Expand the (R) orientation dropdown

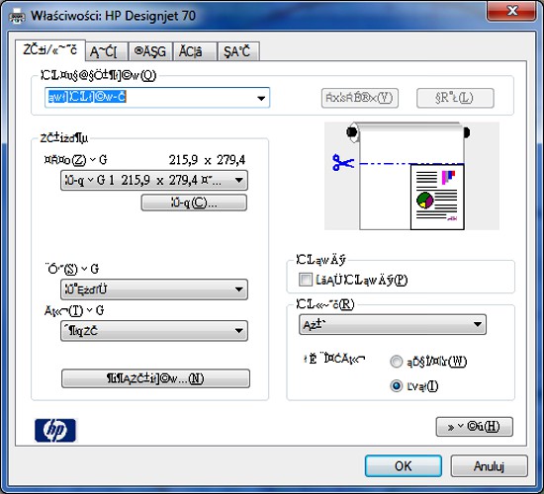click(x=393, y=324)
